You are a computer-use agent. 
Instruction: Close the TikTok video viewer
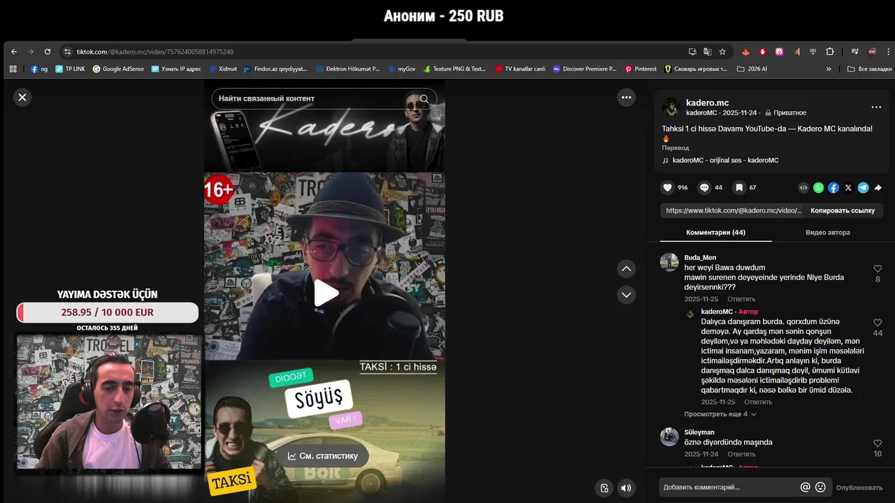(22, 97)
